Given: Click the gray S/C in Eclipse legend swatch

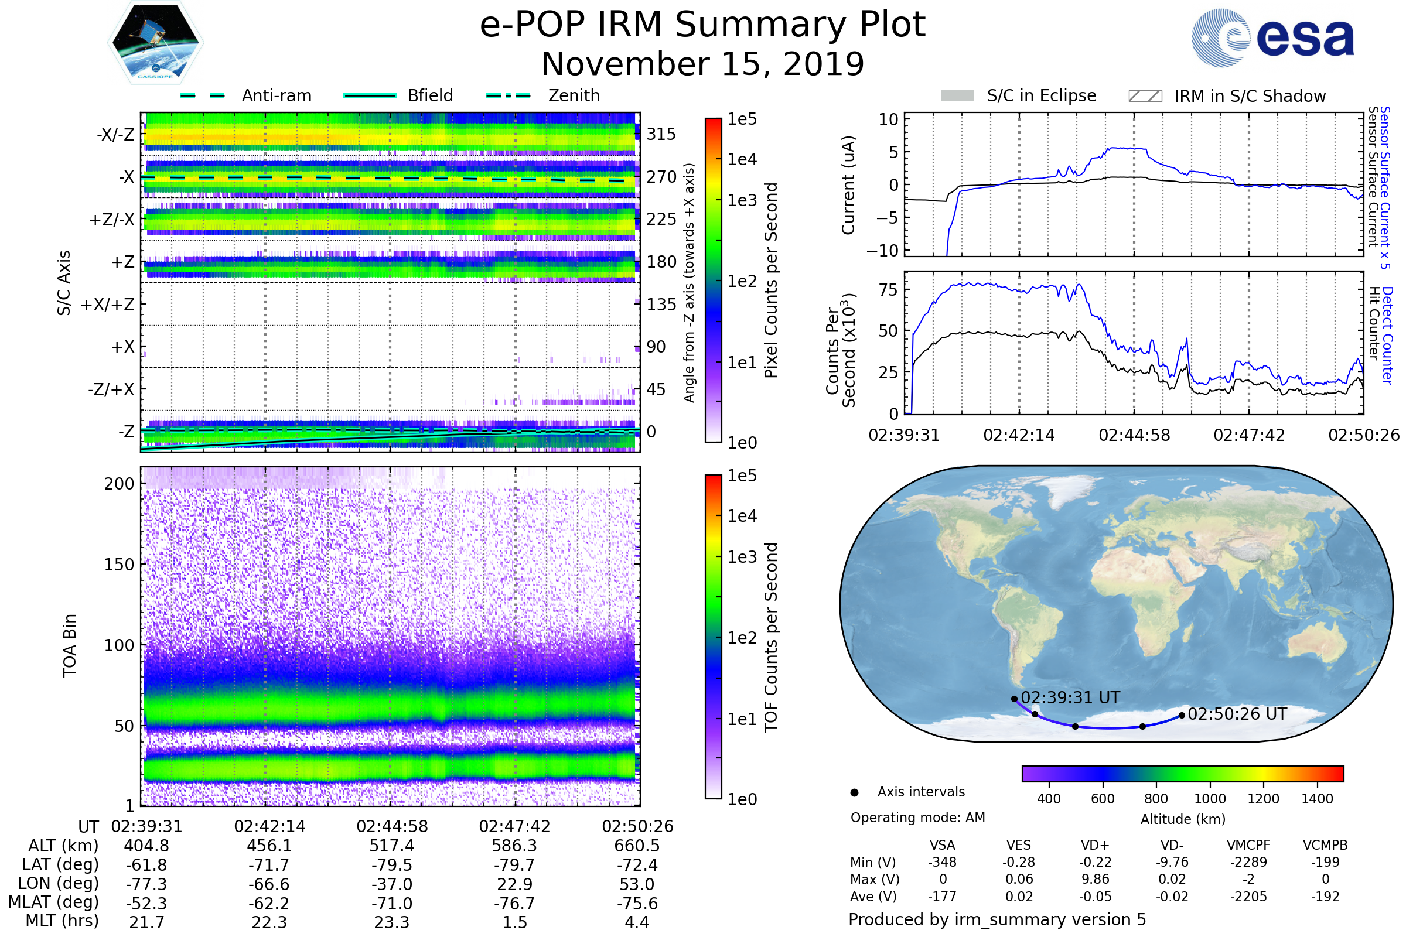Looking at the screenshot, I should (x=957, y=96).
